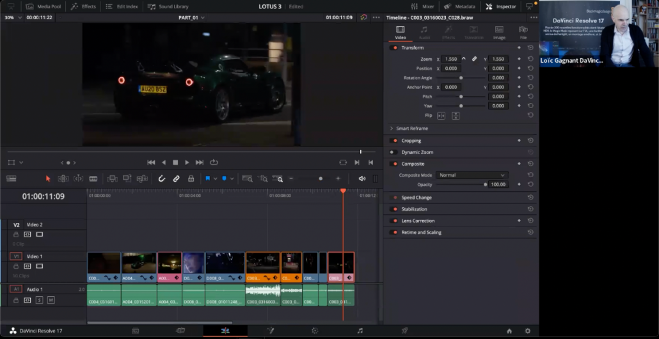659x339 pixels.
Task: Click the Zoom X value field
Action: (451, 59)
